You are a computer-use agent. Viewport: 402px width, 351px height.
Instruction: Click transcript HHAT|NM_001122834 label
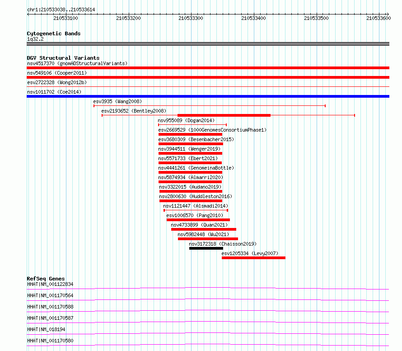click(50, 284)
